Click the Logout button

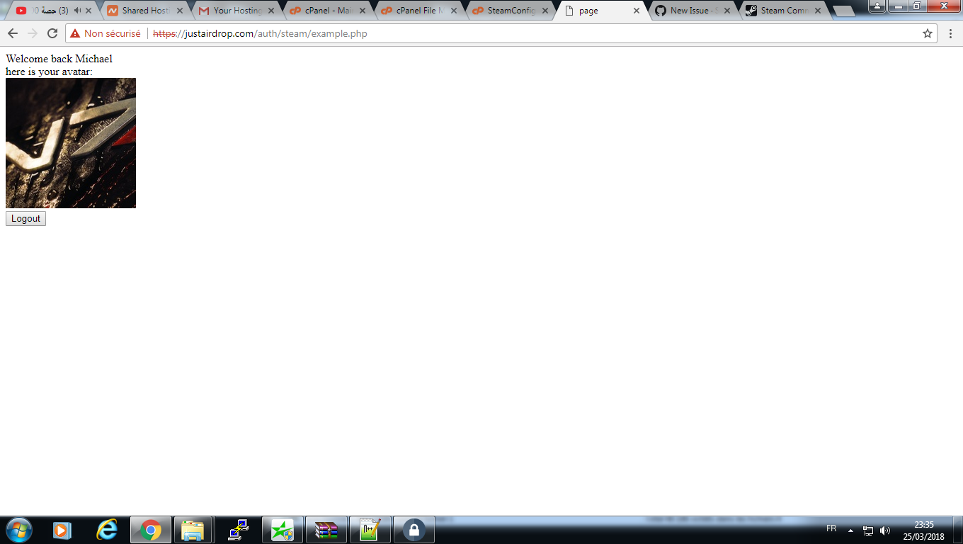click(25, 218)
